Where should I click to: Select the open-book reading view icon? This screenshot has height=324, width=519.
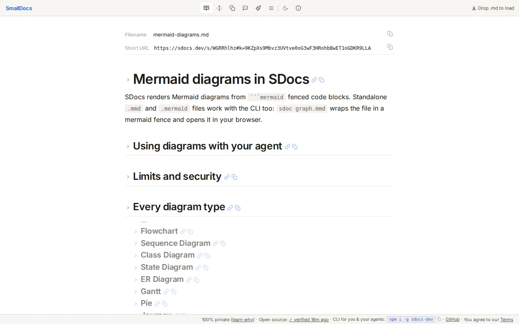206,8
